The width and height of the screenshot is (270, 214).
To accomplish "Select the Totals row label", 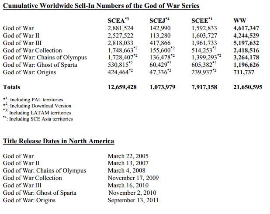I will point(12,87).
